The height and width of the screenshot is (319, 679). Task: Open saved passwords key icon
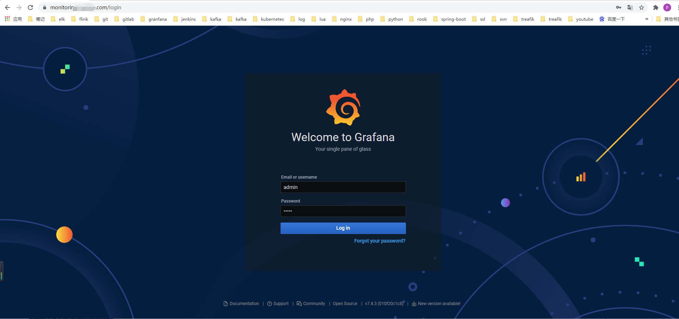(619, 8)
